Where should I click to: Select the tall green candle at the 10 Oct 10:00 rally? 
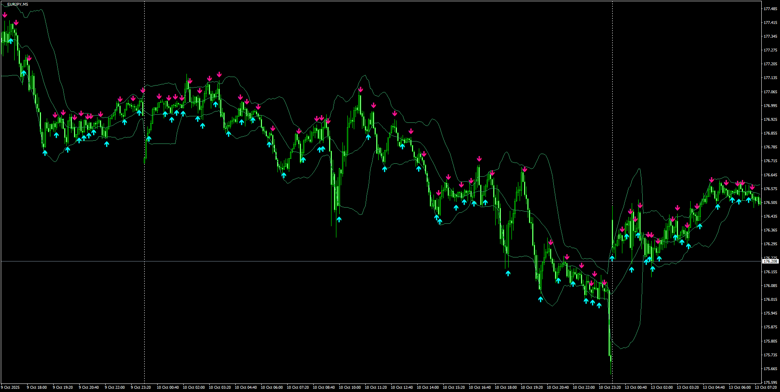coord(360,114)
